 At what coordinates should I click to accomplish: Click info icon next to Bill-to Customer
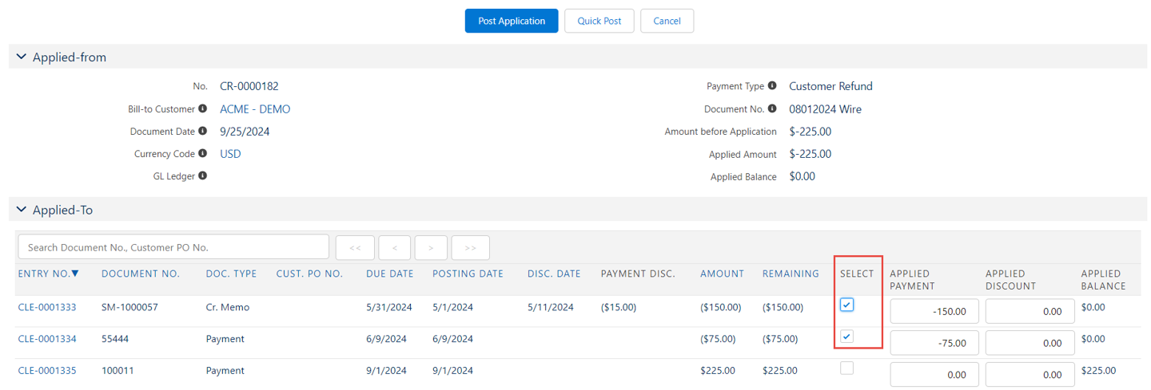coord(203,108)
